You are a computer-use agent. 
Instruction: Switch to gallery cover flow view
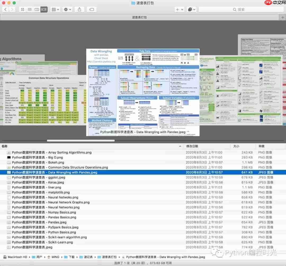[x=44, y=9]
